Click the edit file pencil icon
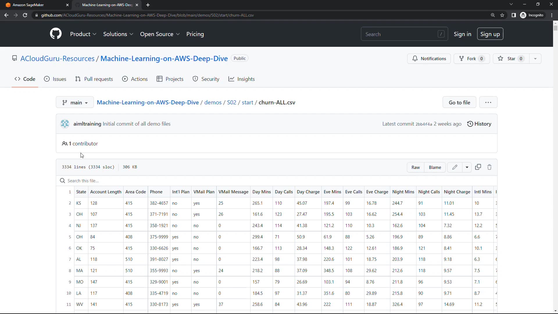Viewport: 558px width, 314px height. (x=455, y=167)
